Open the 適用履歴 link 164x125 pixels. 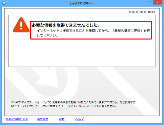[x=42, y=119]
